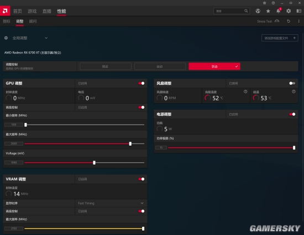Click the Voltage (mV) slider handle
The width and height of the screenshot is (304, 235).
(94, 163)
